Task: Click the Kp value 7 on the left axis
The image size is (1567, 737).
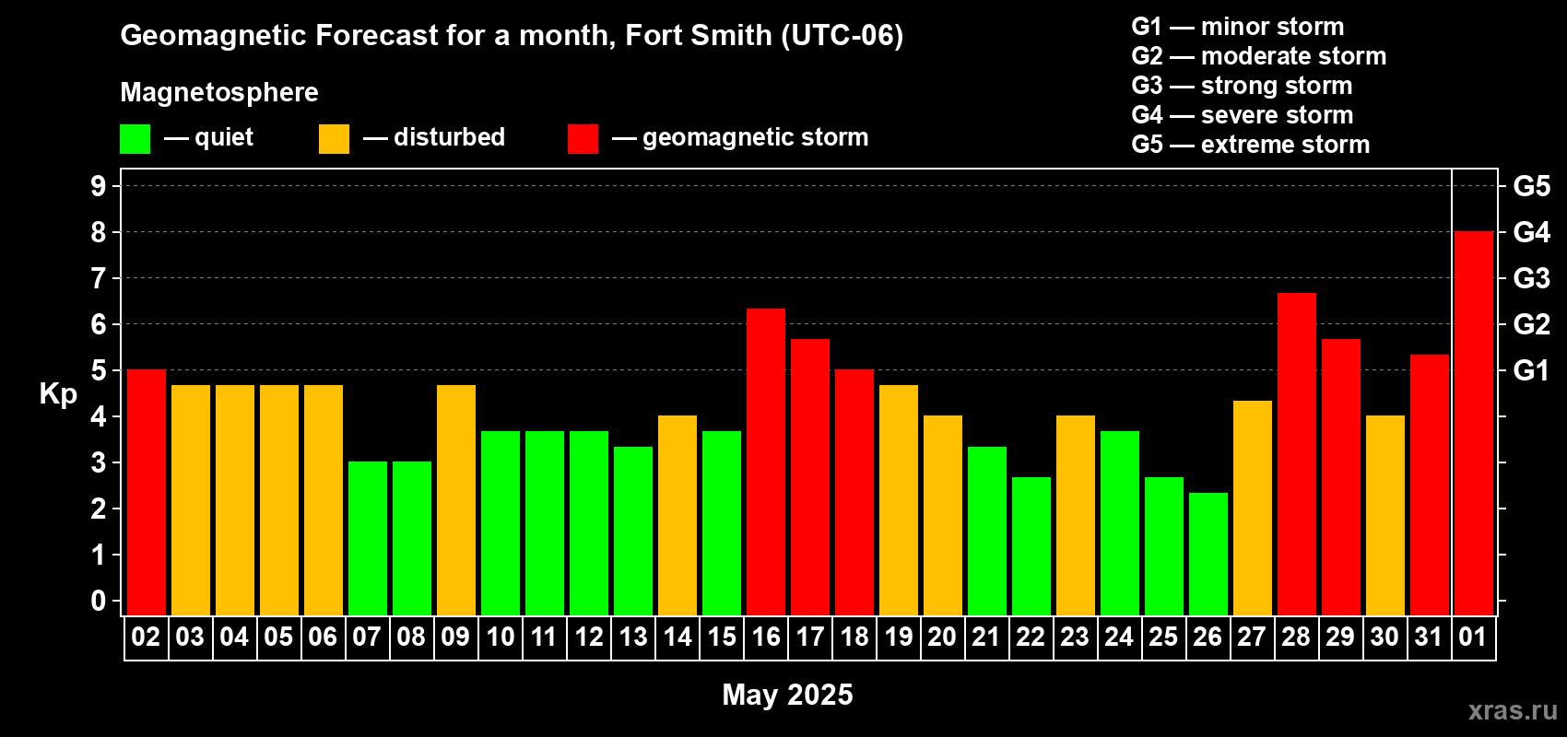Action: [x=99, y=278]
